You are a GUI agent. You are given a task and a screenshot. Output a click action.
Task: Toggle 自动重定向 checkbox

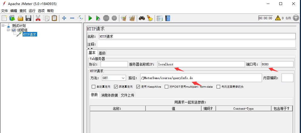[93, 87]
